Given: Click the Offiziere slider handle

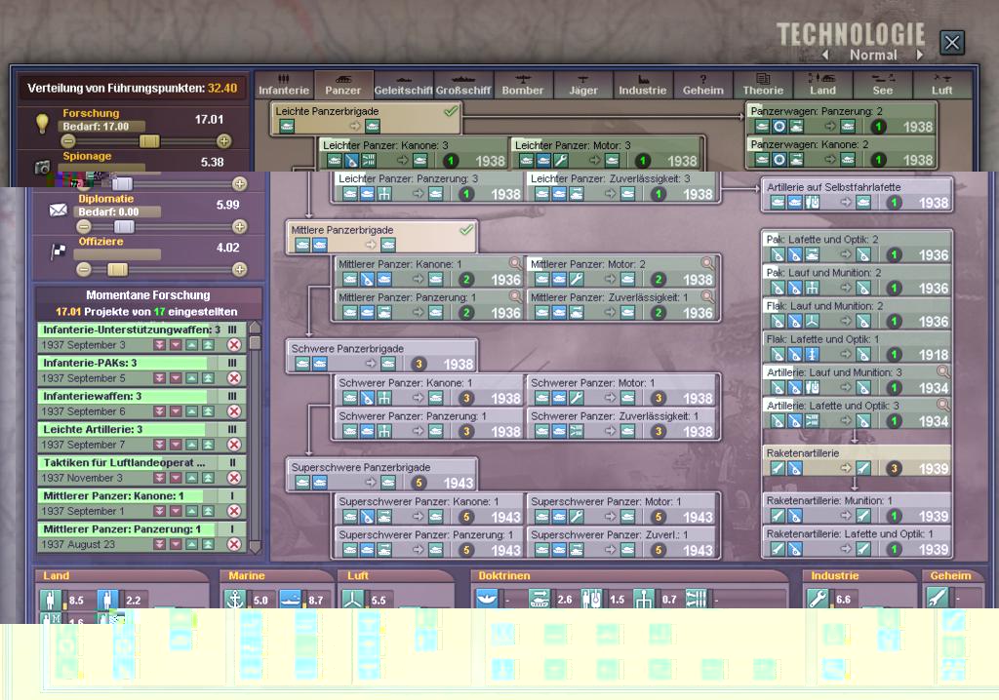Looking at the screenshot, I should [117, 269].
